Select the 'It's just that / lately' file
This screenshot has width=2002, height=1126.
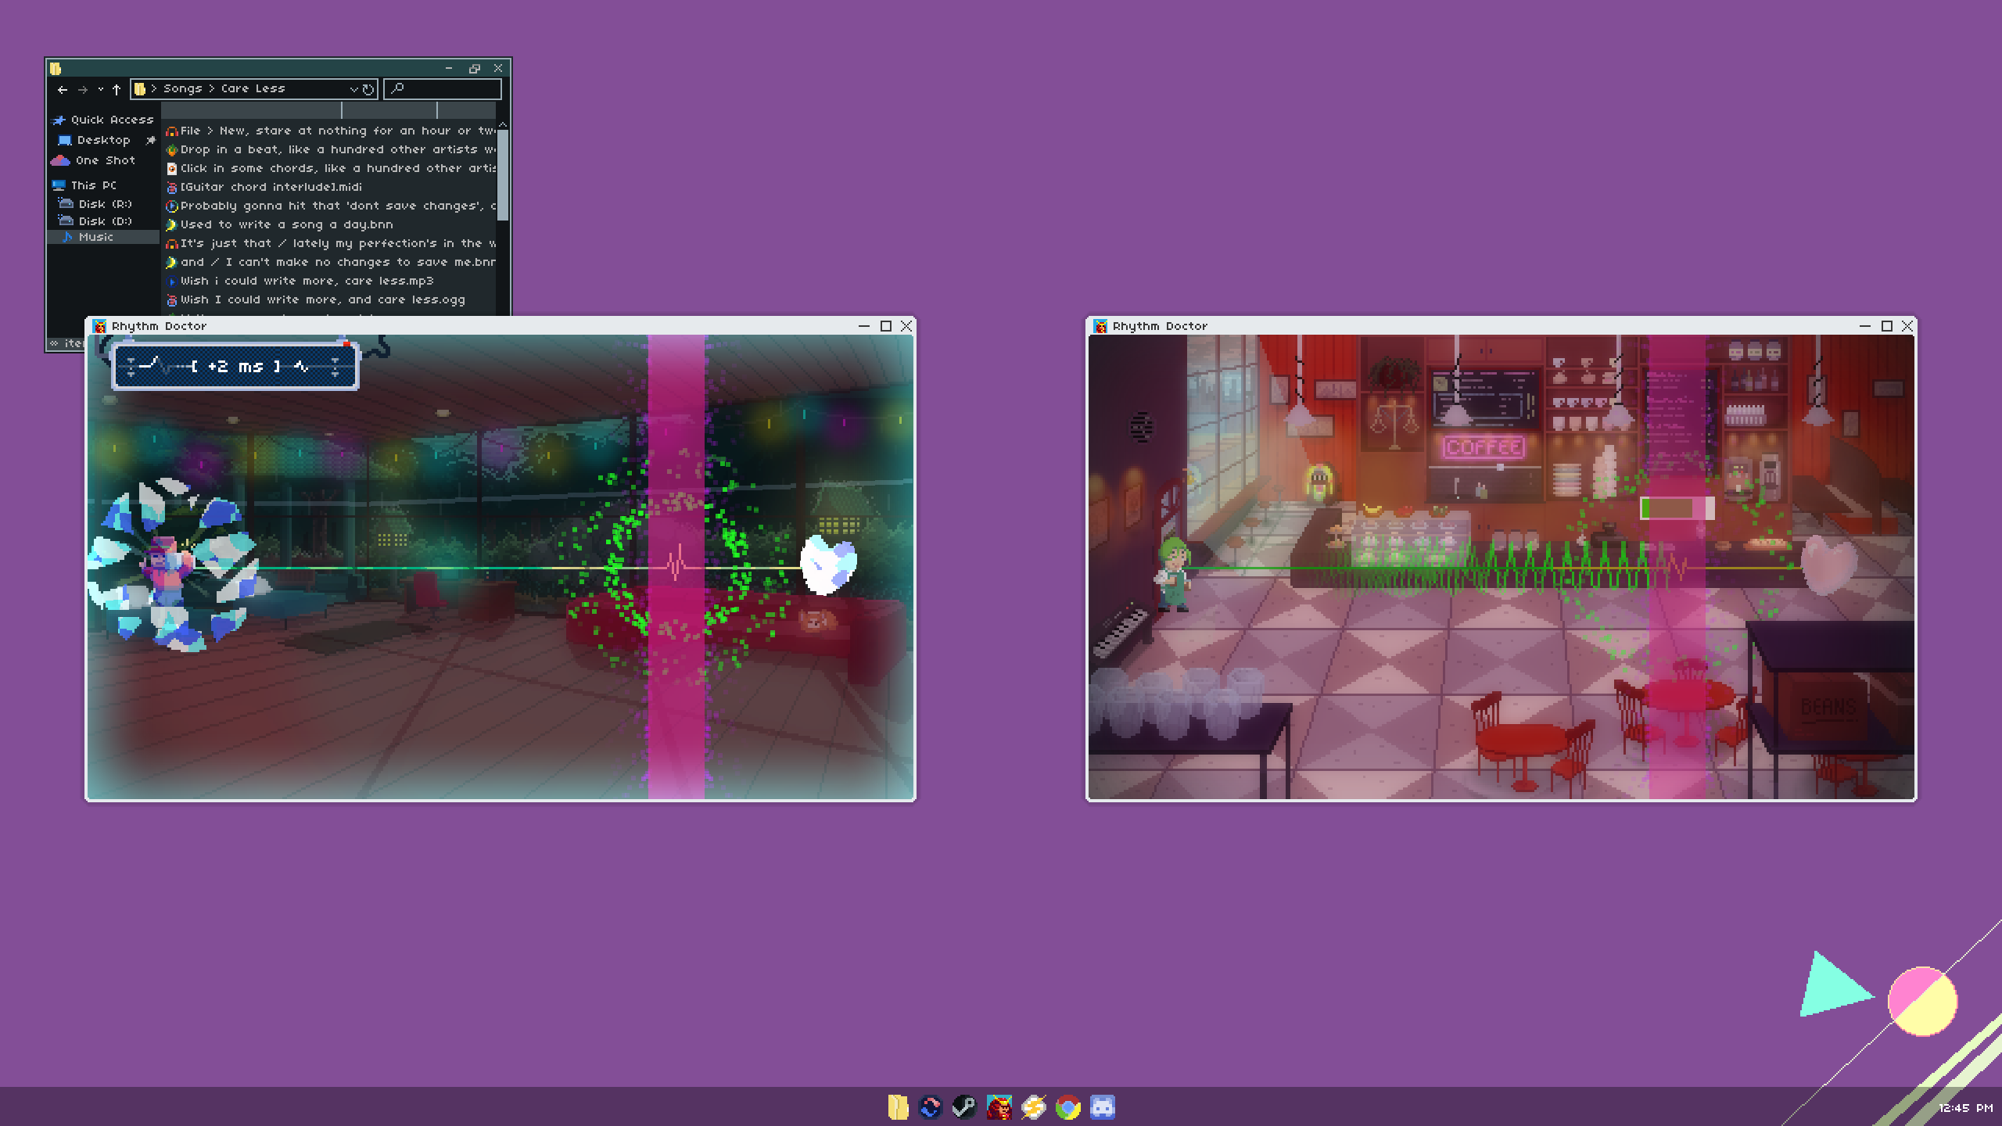pyautogui.click(x=331, y=243)
